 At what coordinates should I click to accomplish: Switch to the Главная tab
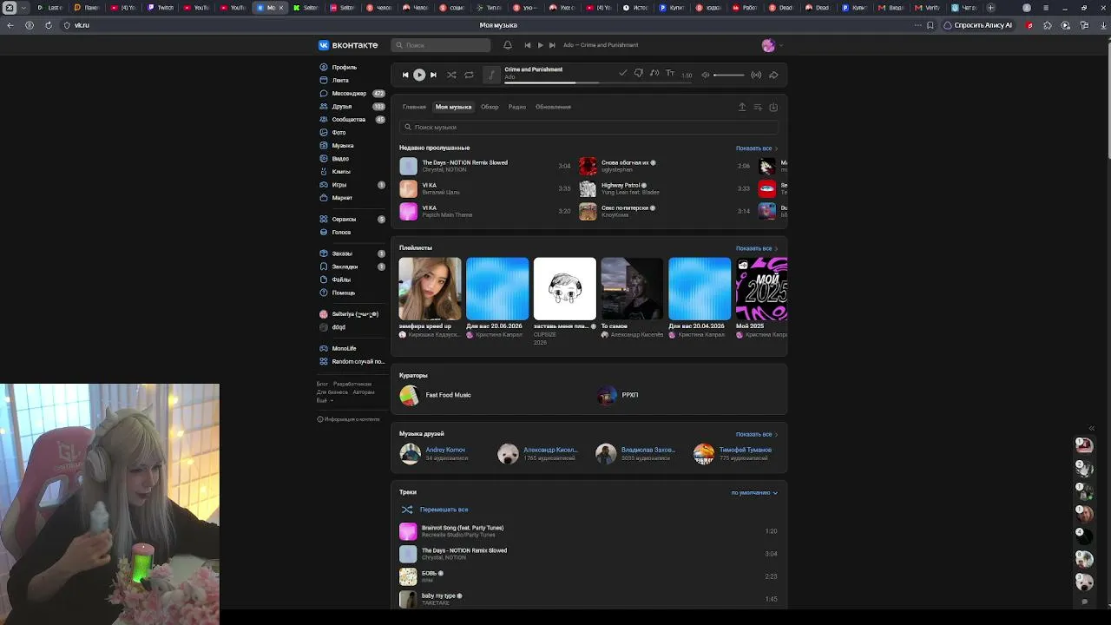click(414, 107)
